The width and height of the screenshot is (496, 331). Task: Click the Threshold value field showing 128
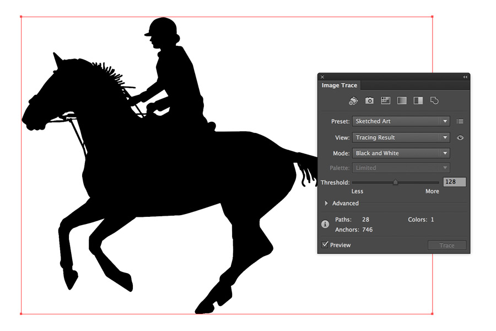click(454, 181)
